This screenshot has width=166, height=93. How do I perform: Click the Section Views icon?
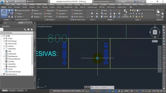pyautogui.click(x=72, y=17)
